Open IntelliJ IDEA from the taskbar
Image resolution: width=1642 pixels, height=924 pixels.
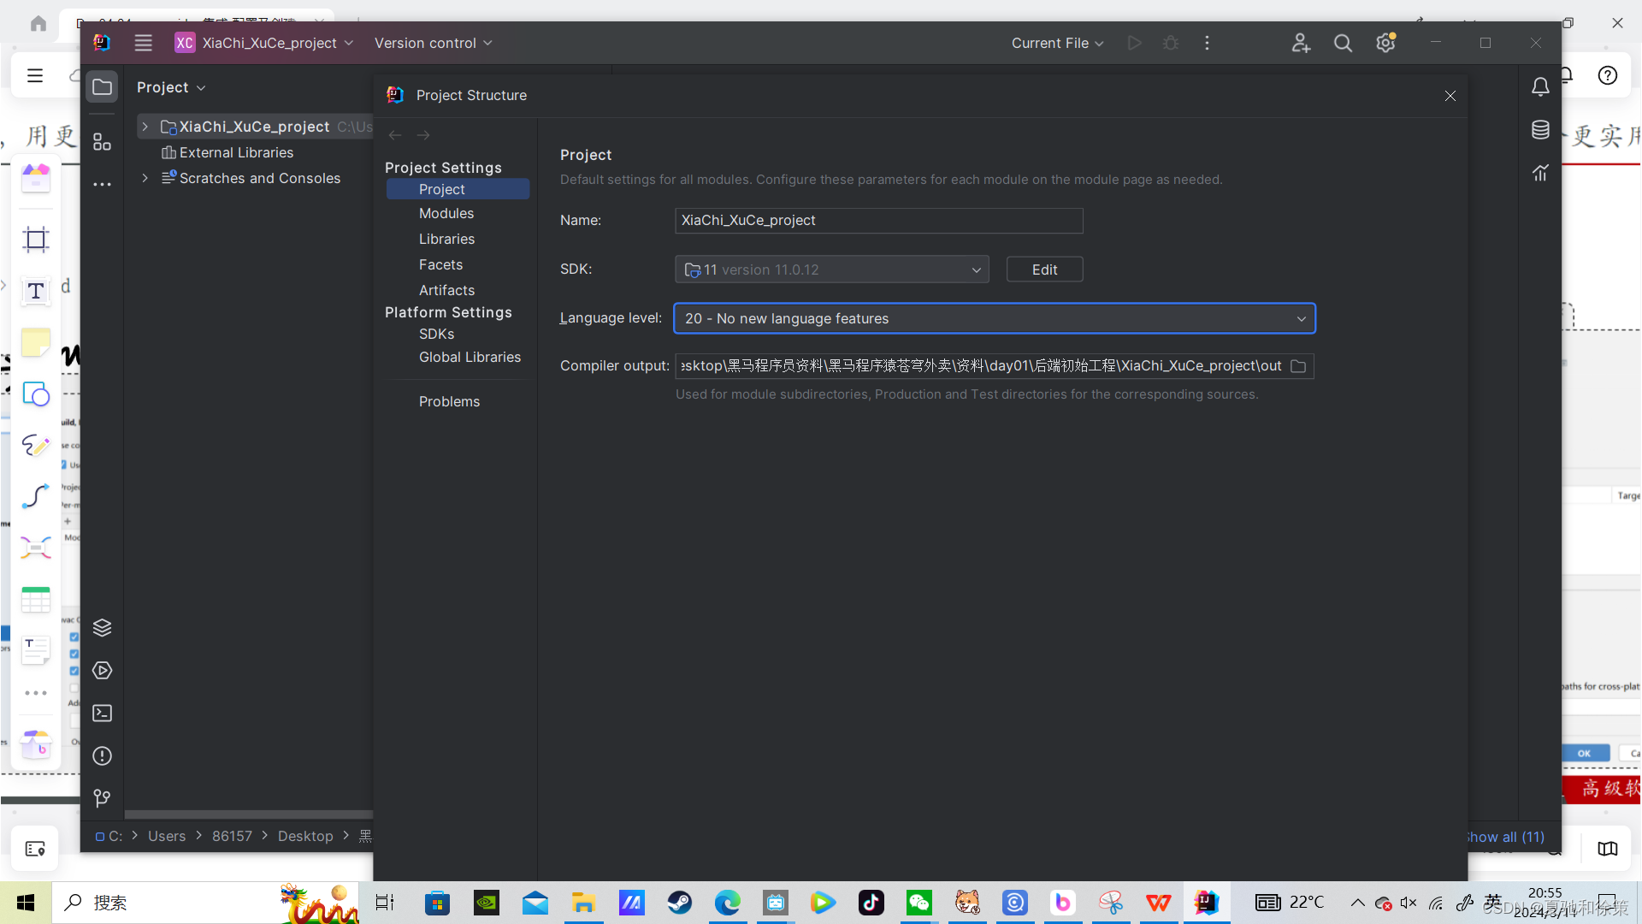[1206, 903]
